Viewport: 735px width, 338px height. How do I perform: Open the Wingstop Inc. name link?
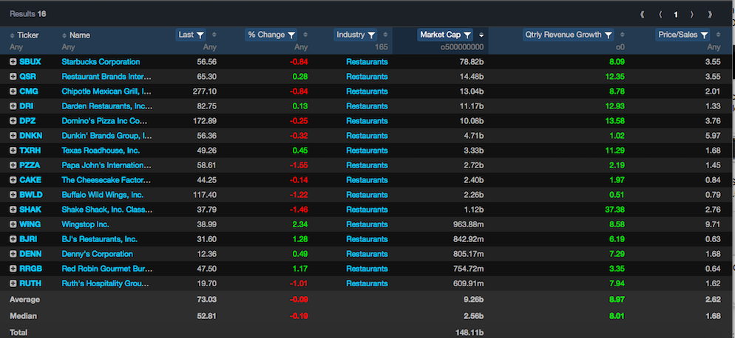[x=85, y=224]
